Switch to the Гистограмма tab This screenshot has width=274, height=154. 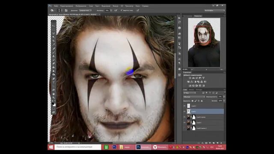(188, 16)
